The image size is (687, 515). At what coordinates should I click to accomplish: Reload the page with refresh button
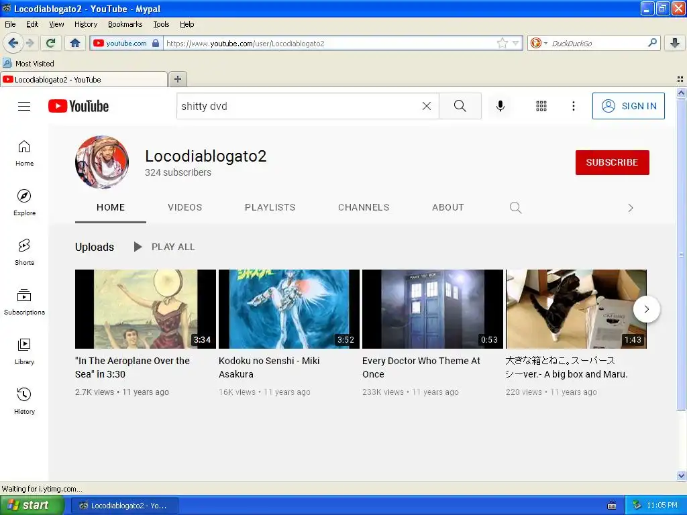tap(51, 43)
